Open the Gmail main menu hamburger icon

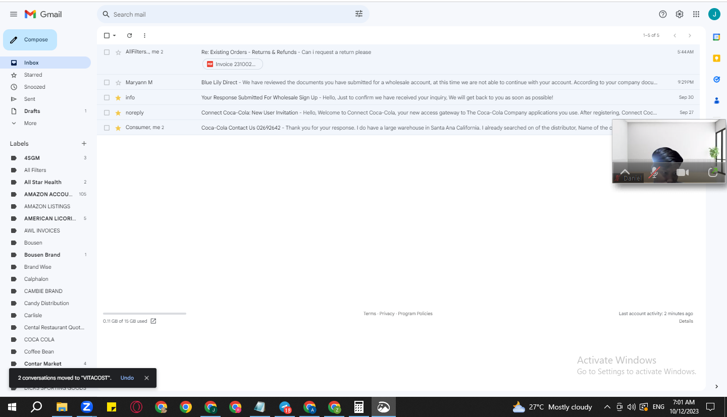tap(14, 14)
